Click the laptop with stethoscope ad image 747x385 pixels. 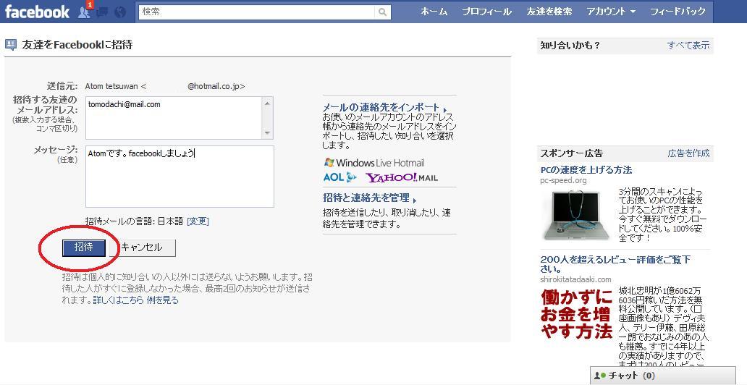point(576,216)
